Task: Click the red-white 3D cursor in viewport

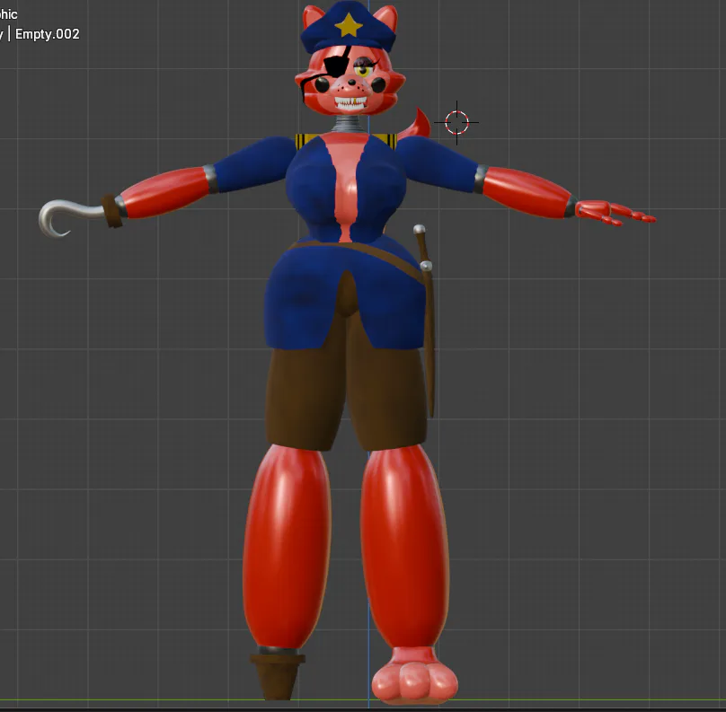Action: click(456, 122)
